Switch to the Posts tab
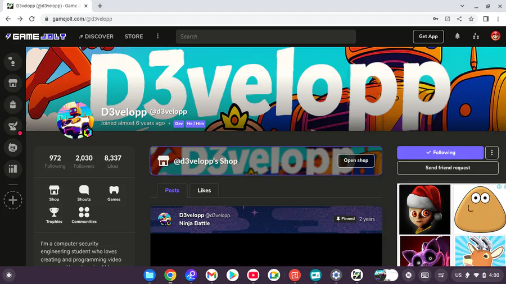506x284 pixels. click(x=172, y=190)
